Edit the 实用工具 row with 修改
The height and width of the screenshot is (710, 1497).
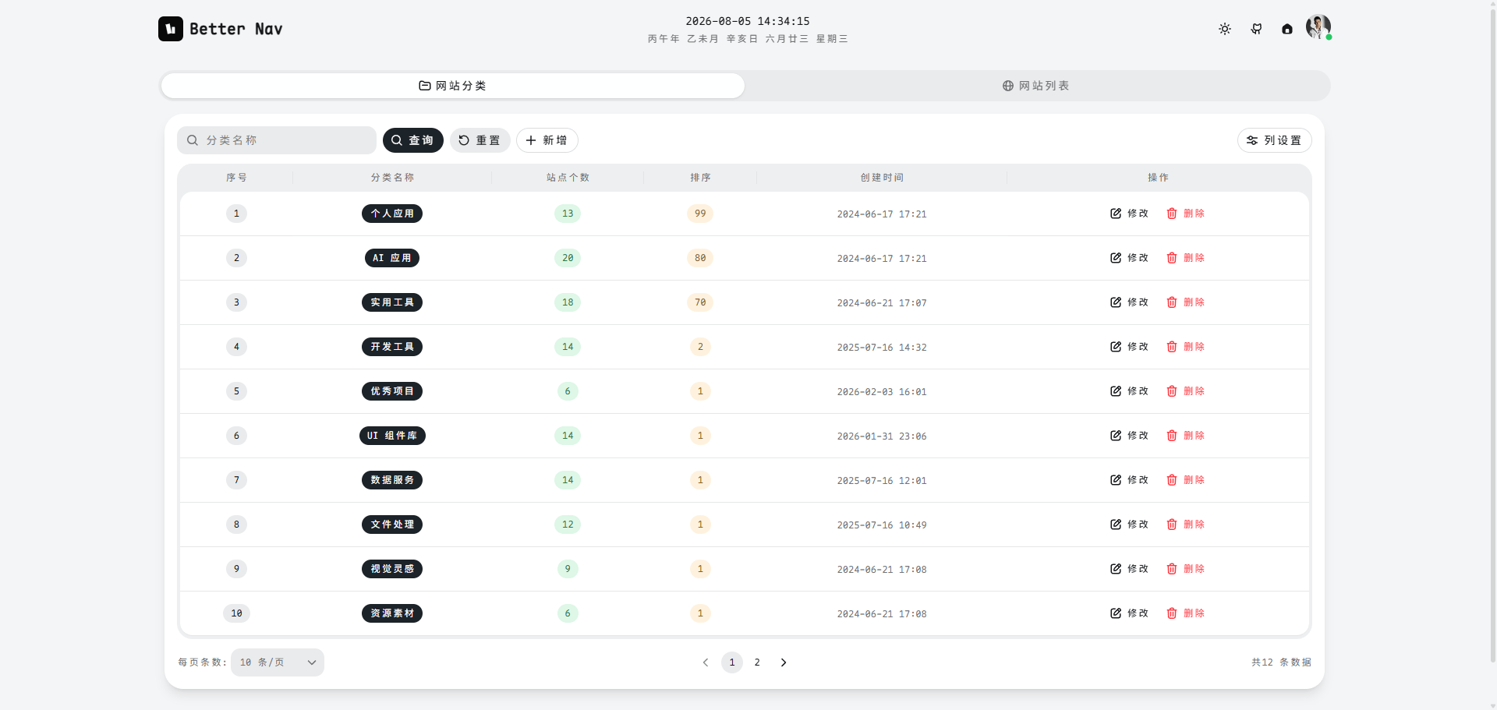(x=1130, y=302)
